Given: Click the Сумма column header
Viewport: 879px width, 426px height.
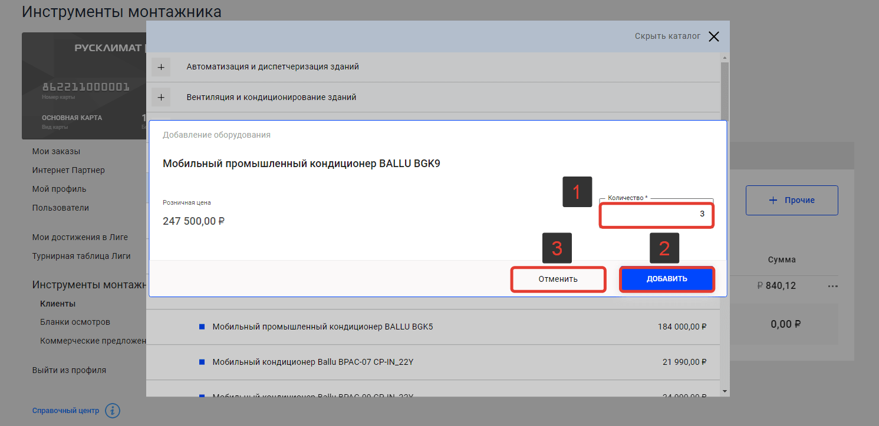Looking at the screenshot, I should (782, 259).
